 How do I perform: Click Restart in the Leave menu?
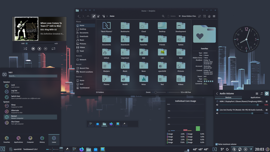coord(30,117)
